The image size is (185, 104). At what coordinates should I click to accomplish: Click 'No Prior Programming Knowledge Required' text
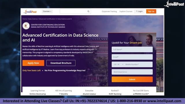pyautogui.click(x=65, y=70)
